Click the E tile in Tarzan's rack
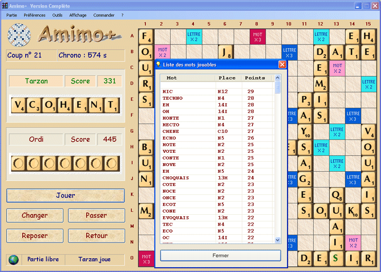381x272 pixels. point(81,105)
